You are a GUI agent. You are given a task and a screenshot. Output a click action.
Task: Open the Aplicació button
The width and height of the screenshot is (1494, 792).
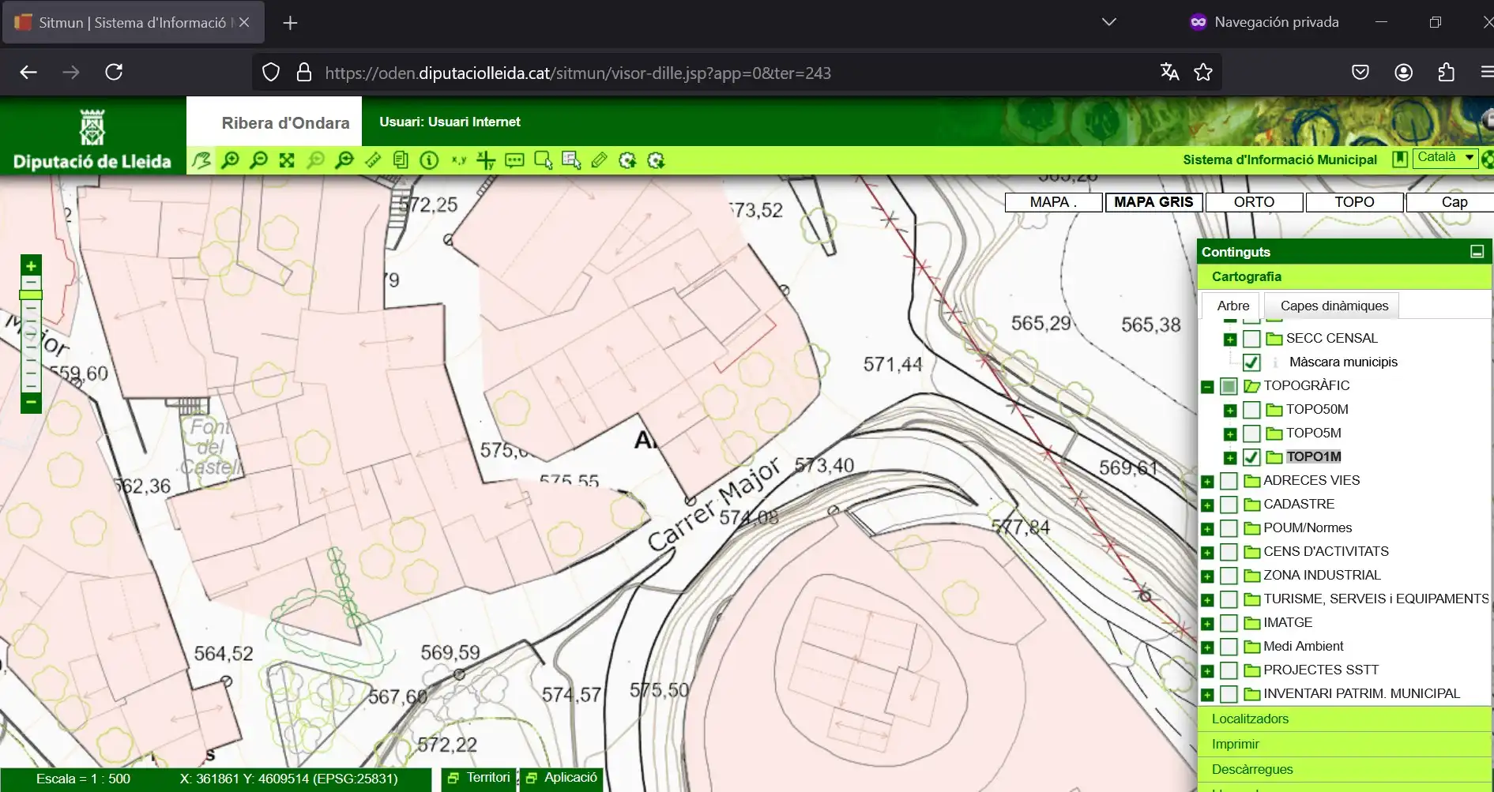(x=561, y=778)
